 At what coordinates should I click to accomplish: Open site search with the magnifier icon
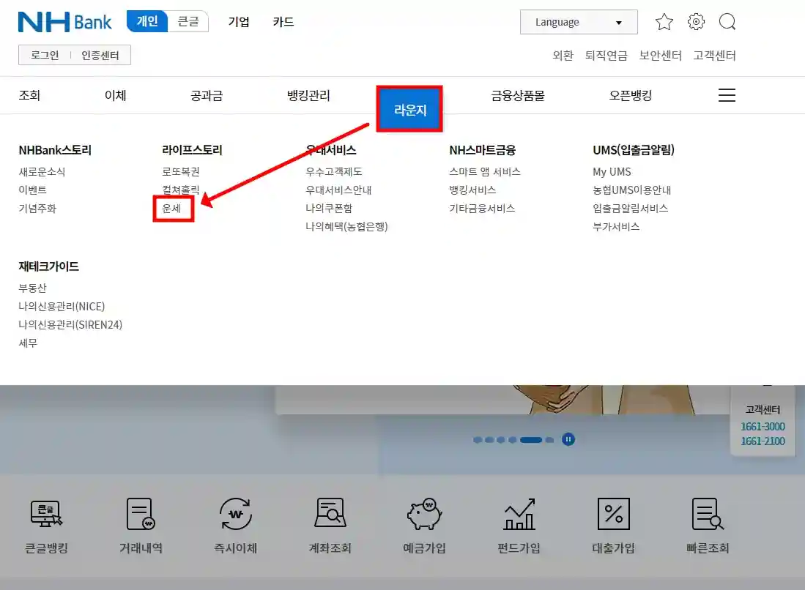coord(727,21)
